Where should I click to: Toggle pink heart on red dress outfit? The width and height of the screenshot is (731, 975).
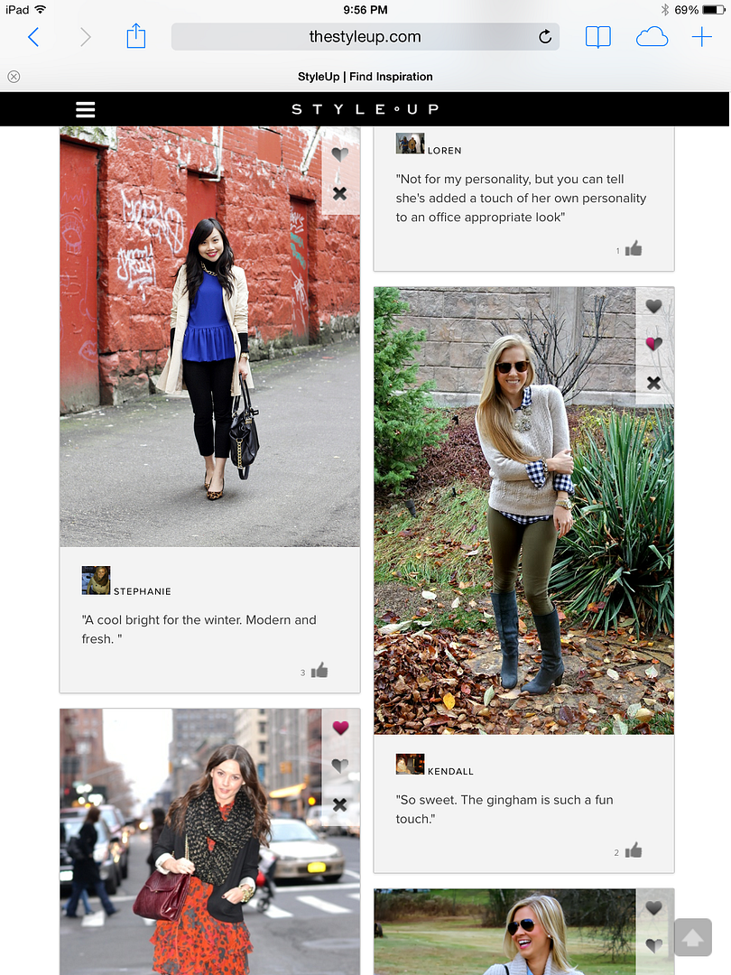pyautogui.click(x=340, y=728)
